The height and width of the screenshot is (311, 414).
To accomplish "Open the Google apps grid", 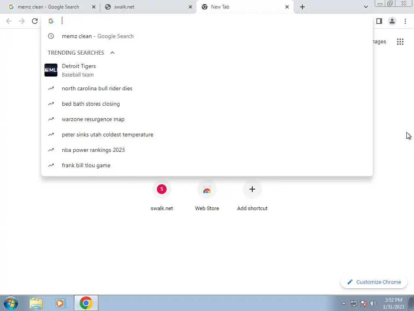I will tap(400, 42).
